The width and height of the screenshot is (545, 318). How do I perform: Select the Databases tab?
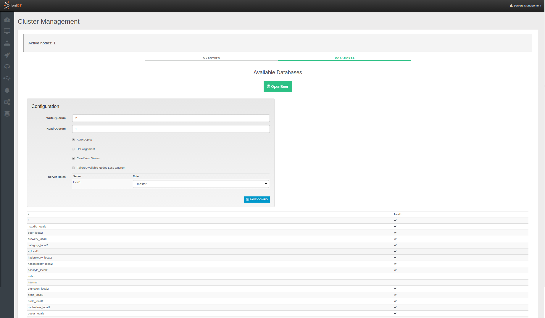tap(344, 58)
